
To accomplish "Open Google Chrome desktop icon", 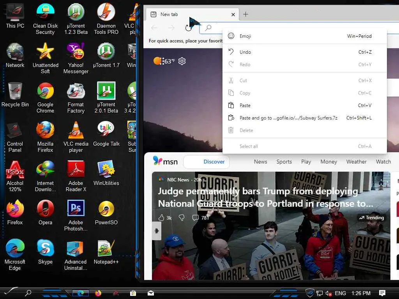I will [45, 98].
